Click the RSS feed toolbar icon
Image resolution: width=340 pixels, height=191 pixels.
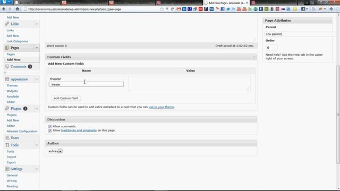(313, 9)
